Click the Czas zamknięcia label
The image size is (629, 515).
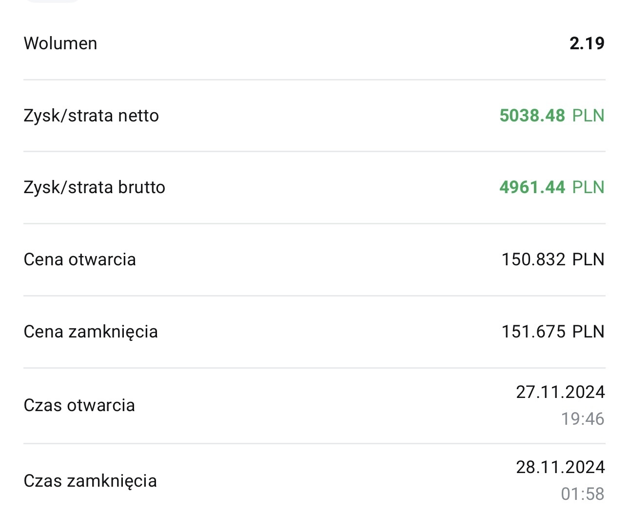click(x=90, y=481)
